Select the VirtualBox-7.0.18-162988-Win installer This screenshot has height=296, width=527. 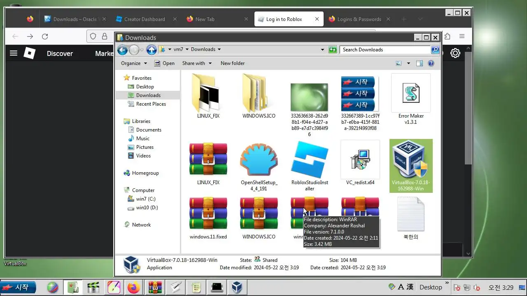point(411,166)
